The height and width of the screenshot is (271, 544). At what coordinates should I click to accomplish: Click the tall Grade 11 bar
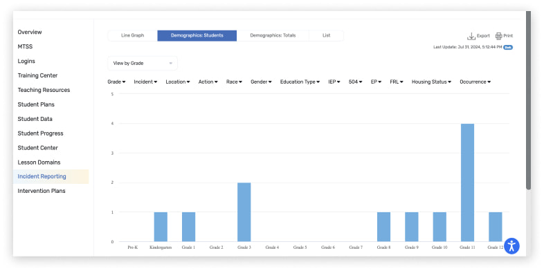(467, 183)
